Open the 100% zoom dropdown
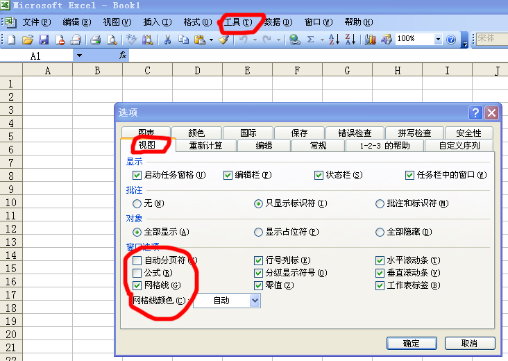 click(438, 40)
